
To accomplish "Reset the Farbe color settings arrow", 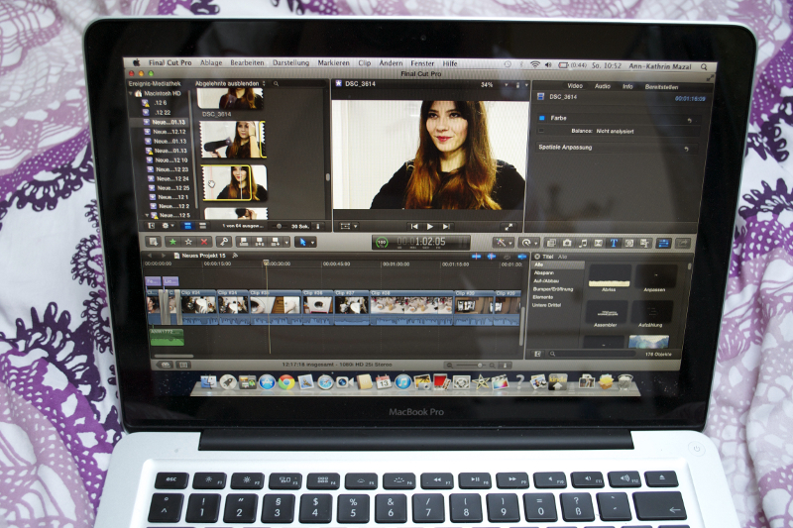I will pyautogui.click(x=689, y=120).
